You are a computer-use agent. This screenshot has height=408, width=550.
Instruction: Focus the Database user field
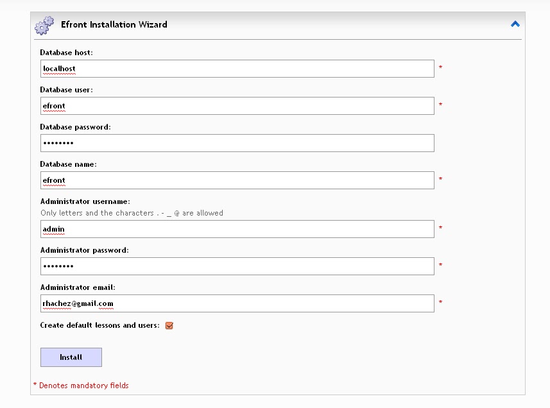[237, 106]
